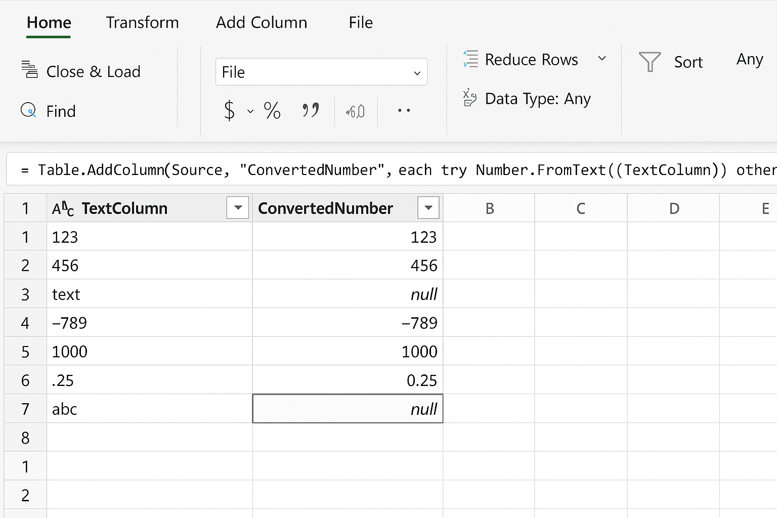The image size is (777, 518).
Task: Click inside the formula bar
Action: 392,169
